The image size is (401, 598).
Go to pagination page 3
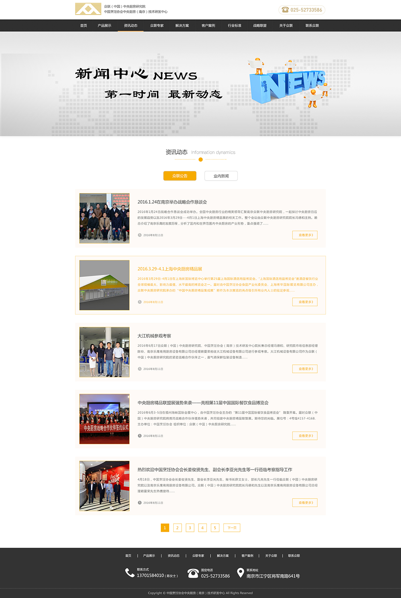190,528
